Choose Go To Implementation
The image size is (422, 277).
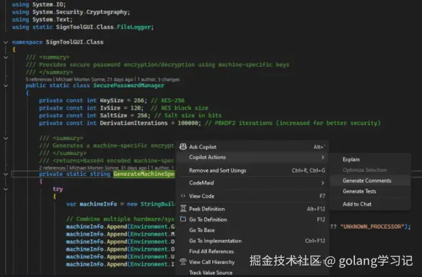point(252,241)
